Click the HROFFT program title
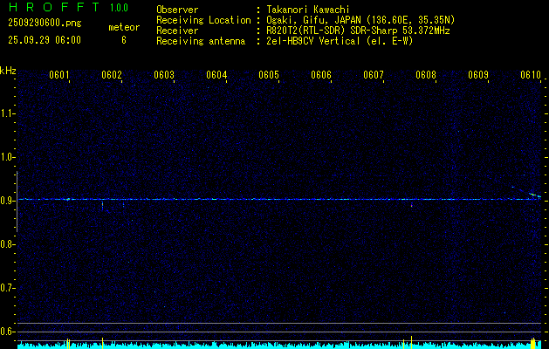The height and width of the screenshot is (349, 549). click(53, 7)
